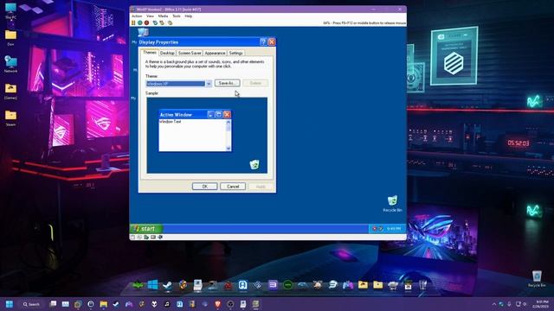The image size is (554, 311).
Task: Open the Settings tab in Display Properties
Action: (x=235, y=53)
